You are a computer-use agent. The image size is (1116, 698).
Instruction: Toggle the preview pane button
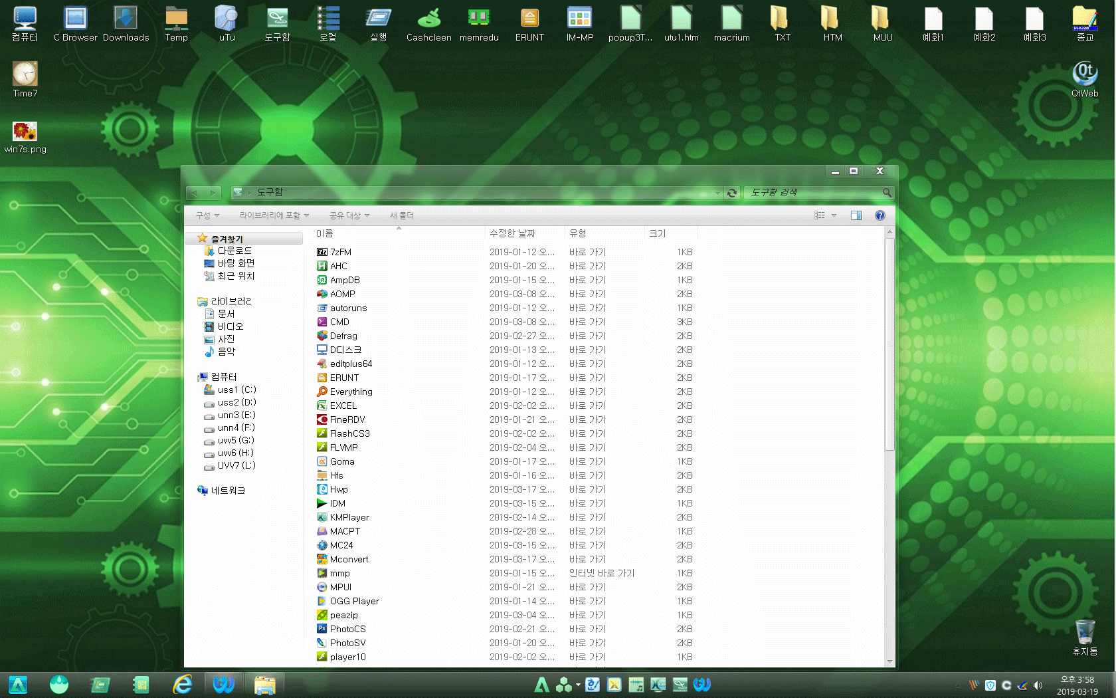click(856, 215)
